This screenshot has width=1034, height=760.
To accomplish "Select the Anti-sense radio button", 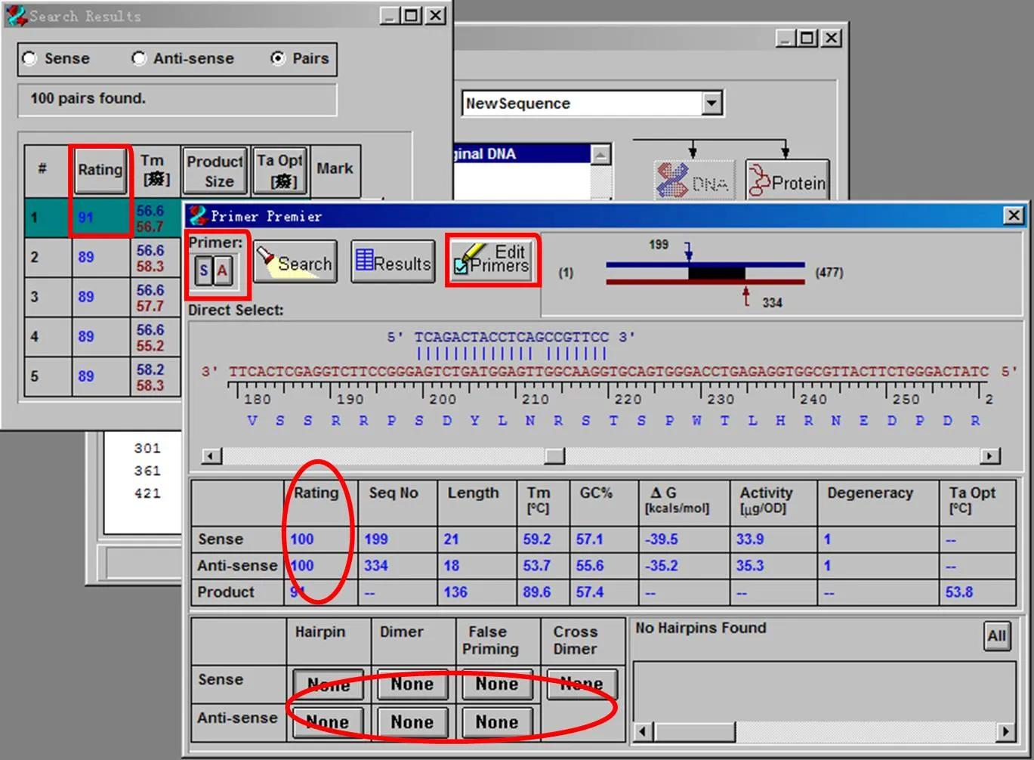I will pos(139,58).
